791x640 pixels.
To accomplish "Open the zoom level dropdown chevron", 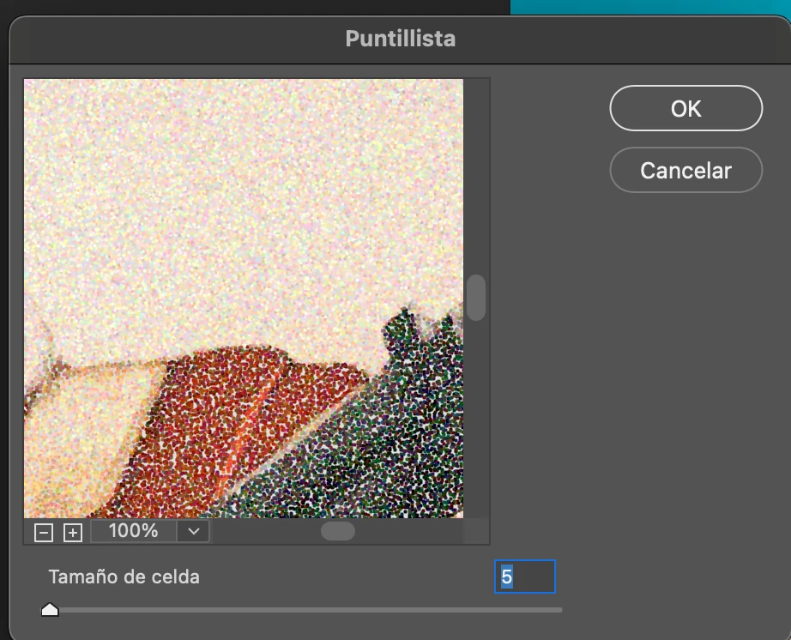I will (x=194, y=531).
